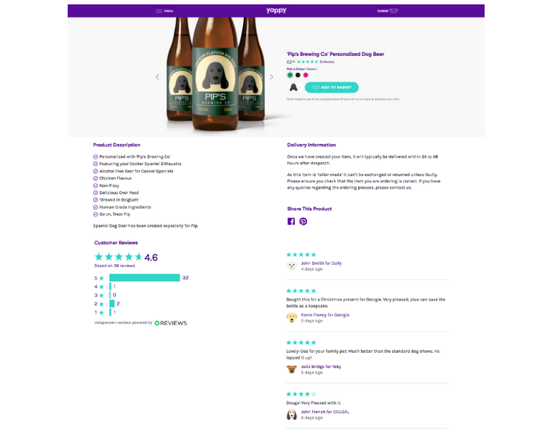Filter reviews by the 5 star bar
This screenshot has height=435, width=553.
144,278
